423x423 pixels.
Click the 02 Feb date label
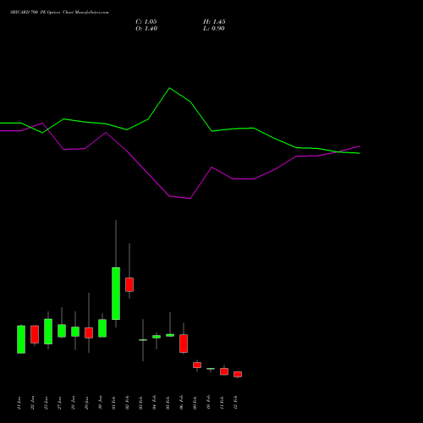pyautogui.click(x=127, y=403)
